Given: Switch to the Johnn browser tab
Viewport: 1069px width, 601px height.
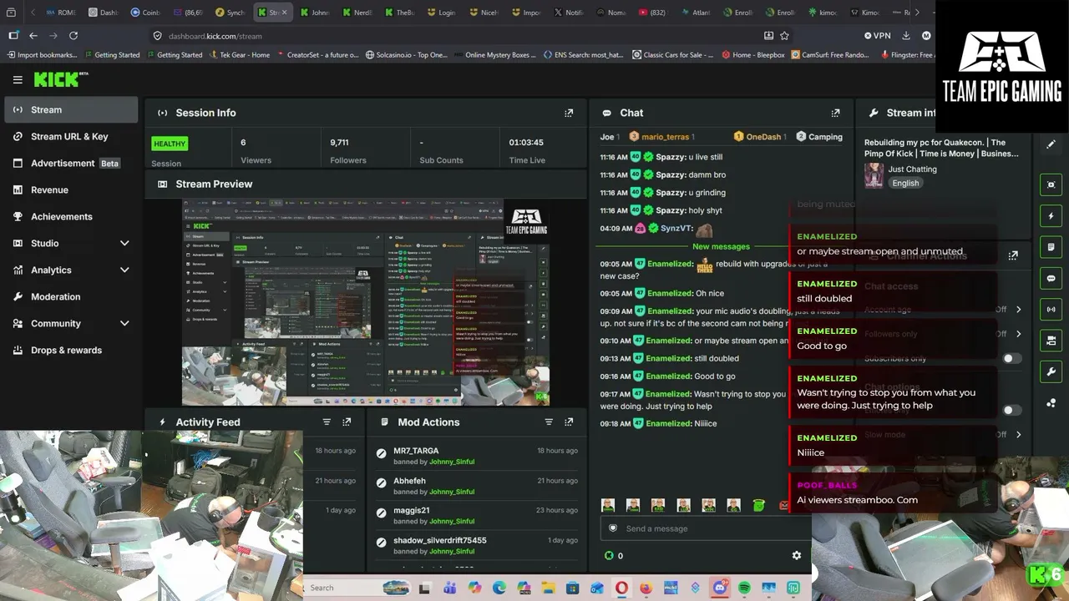Looking at the screenshot, I should tap(315, 13).
